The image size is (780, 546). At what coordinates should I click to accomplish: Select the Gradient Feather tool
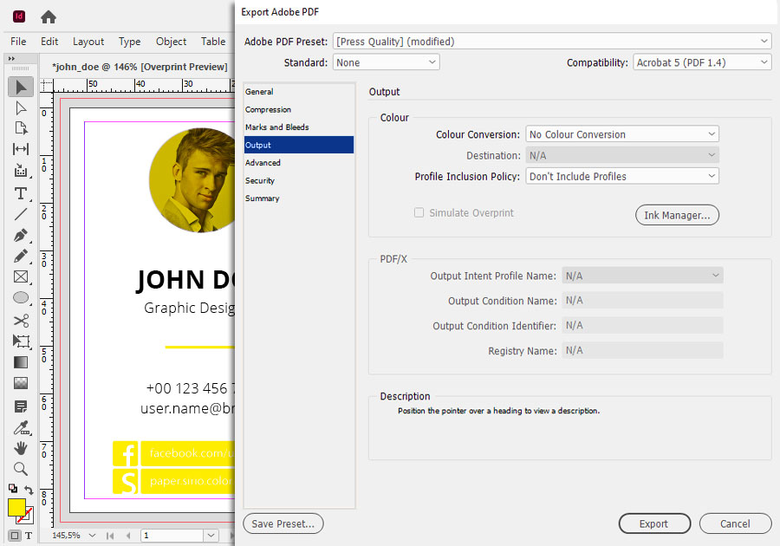(21, 383)
